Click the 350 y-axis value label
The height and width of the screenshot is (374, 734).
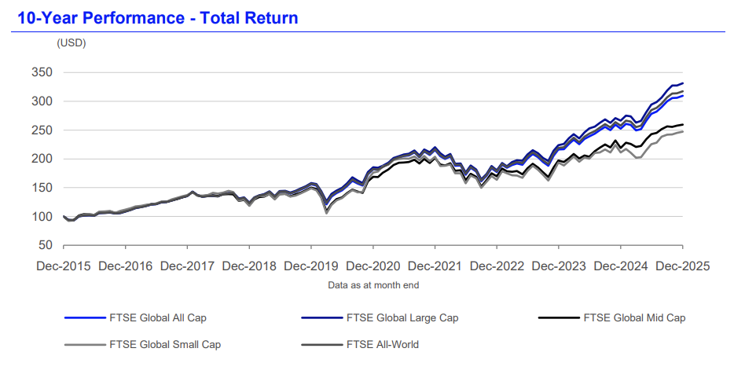pyautogui.click(x=42, y=72)
